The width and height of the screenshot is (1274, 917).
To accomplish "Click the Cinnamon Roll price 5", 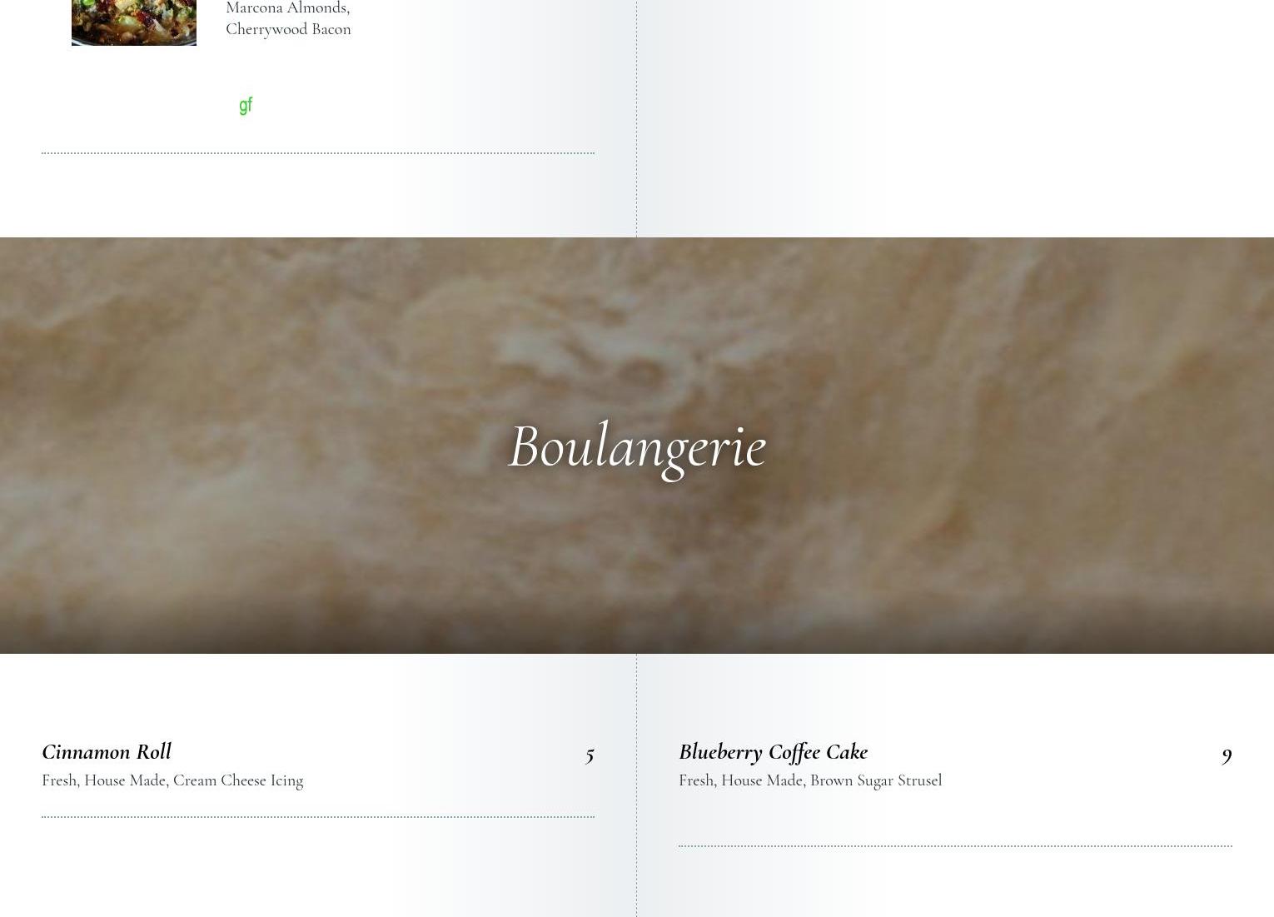I will (590, 755).
